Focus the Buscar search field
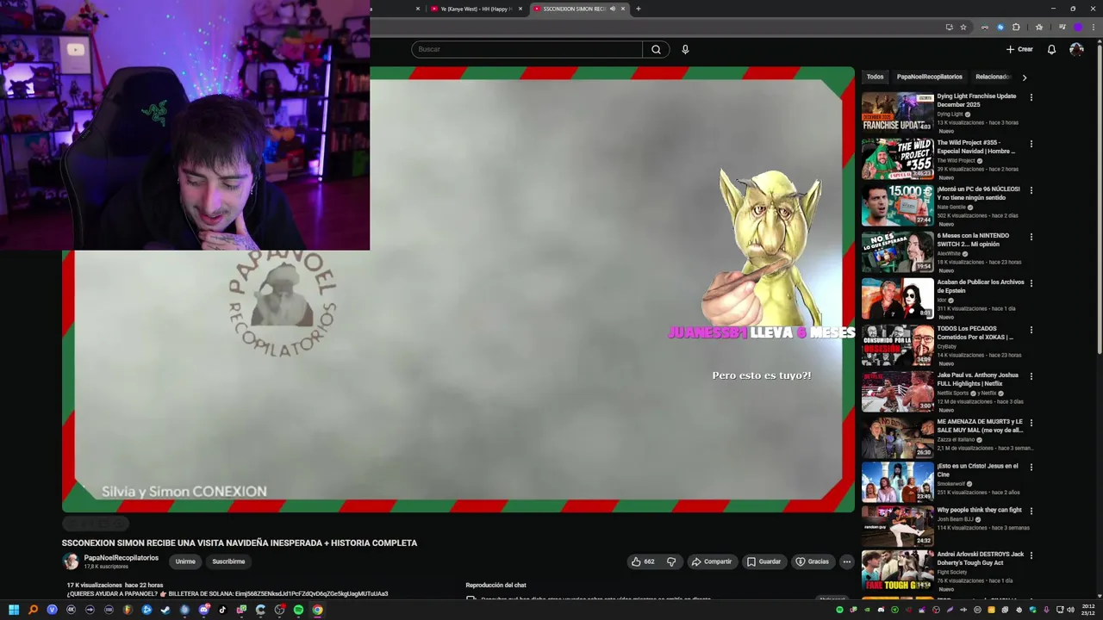Image resolution: width=1103 pixels, height=620 pixels. tap(527, 49)
